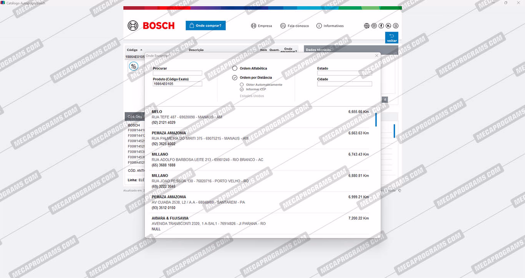This screenshot has width=525, height=278.
Task: Open the Empresa menu item
Action: coord(261,26)
